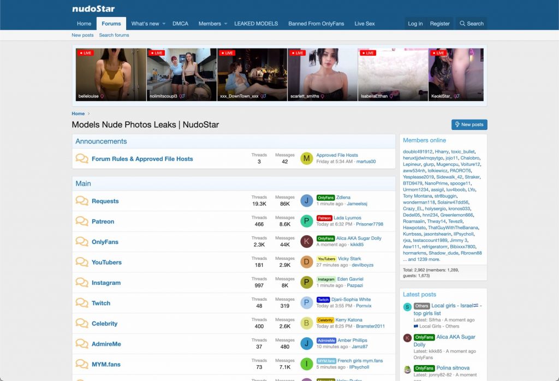Open the Requests forum title
Image resolution: width=559 pixels, height=381 pixels.
pos(105,201)
